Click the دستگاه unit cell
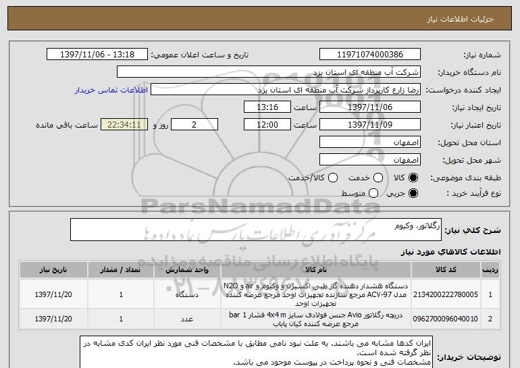520x368 pixels. coord(187,294)
